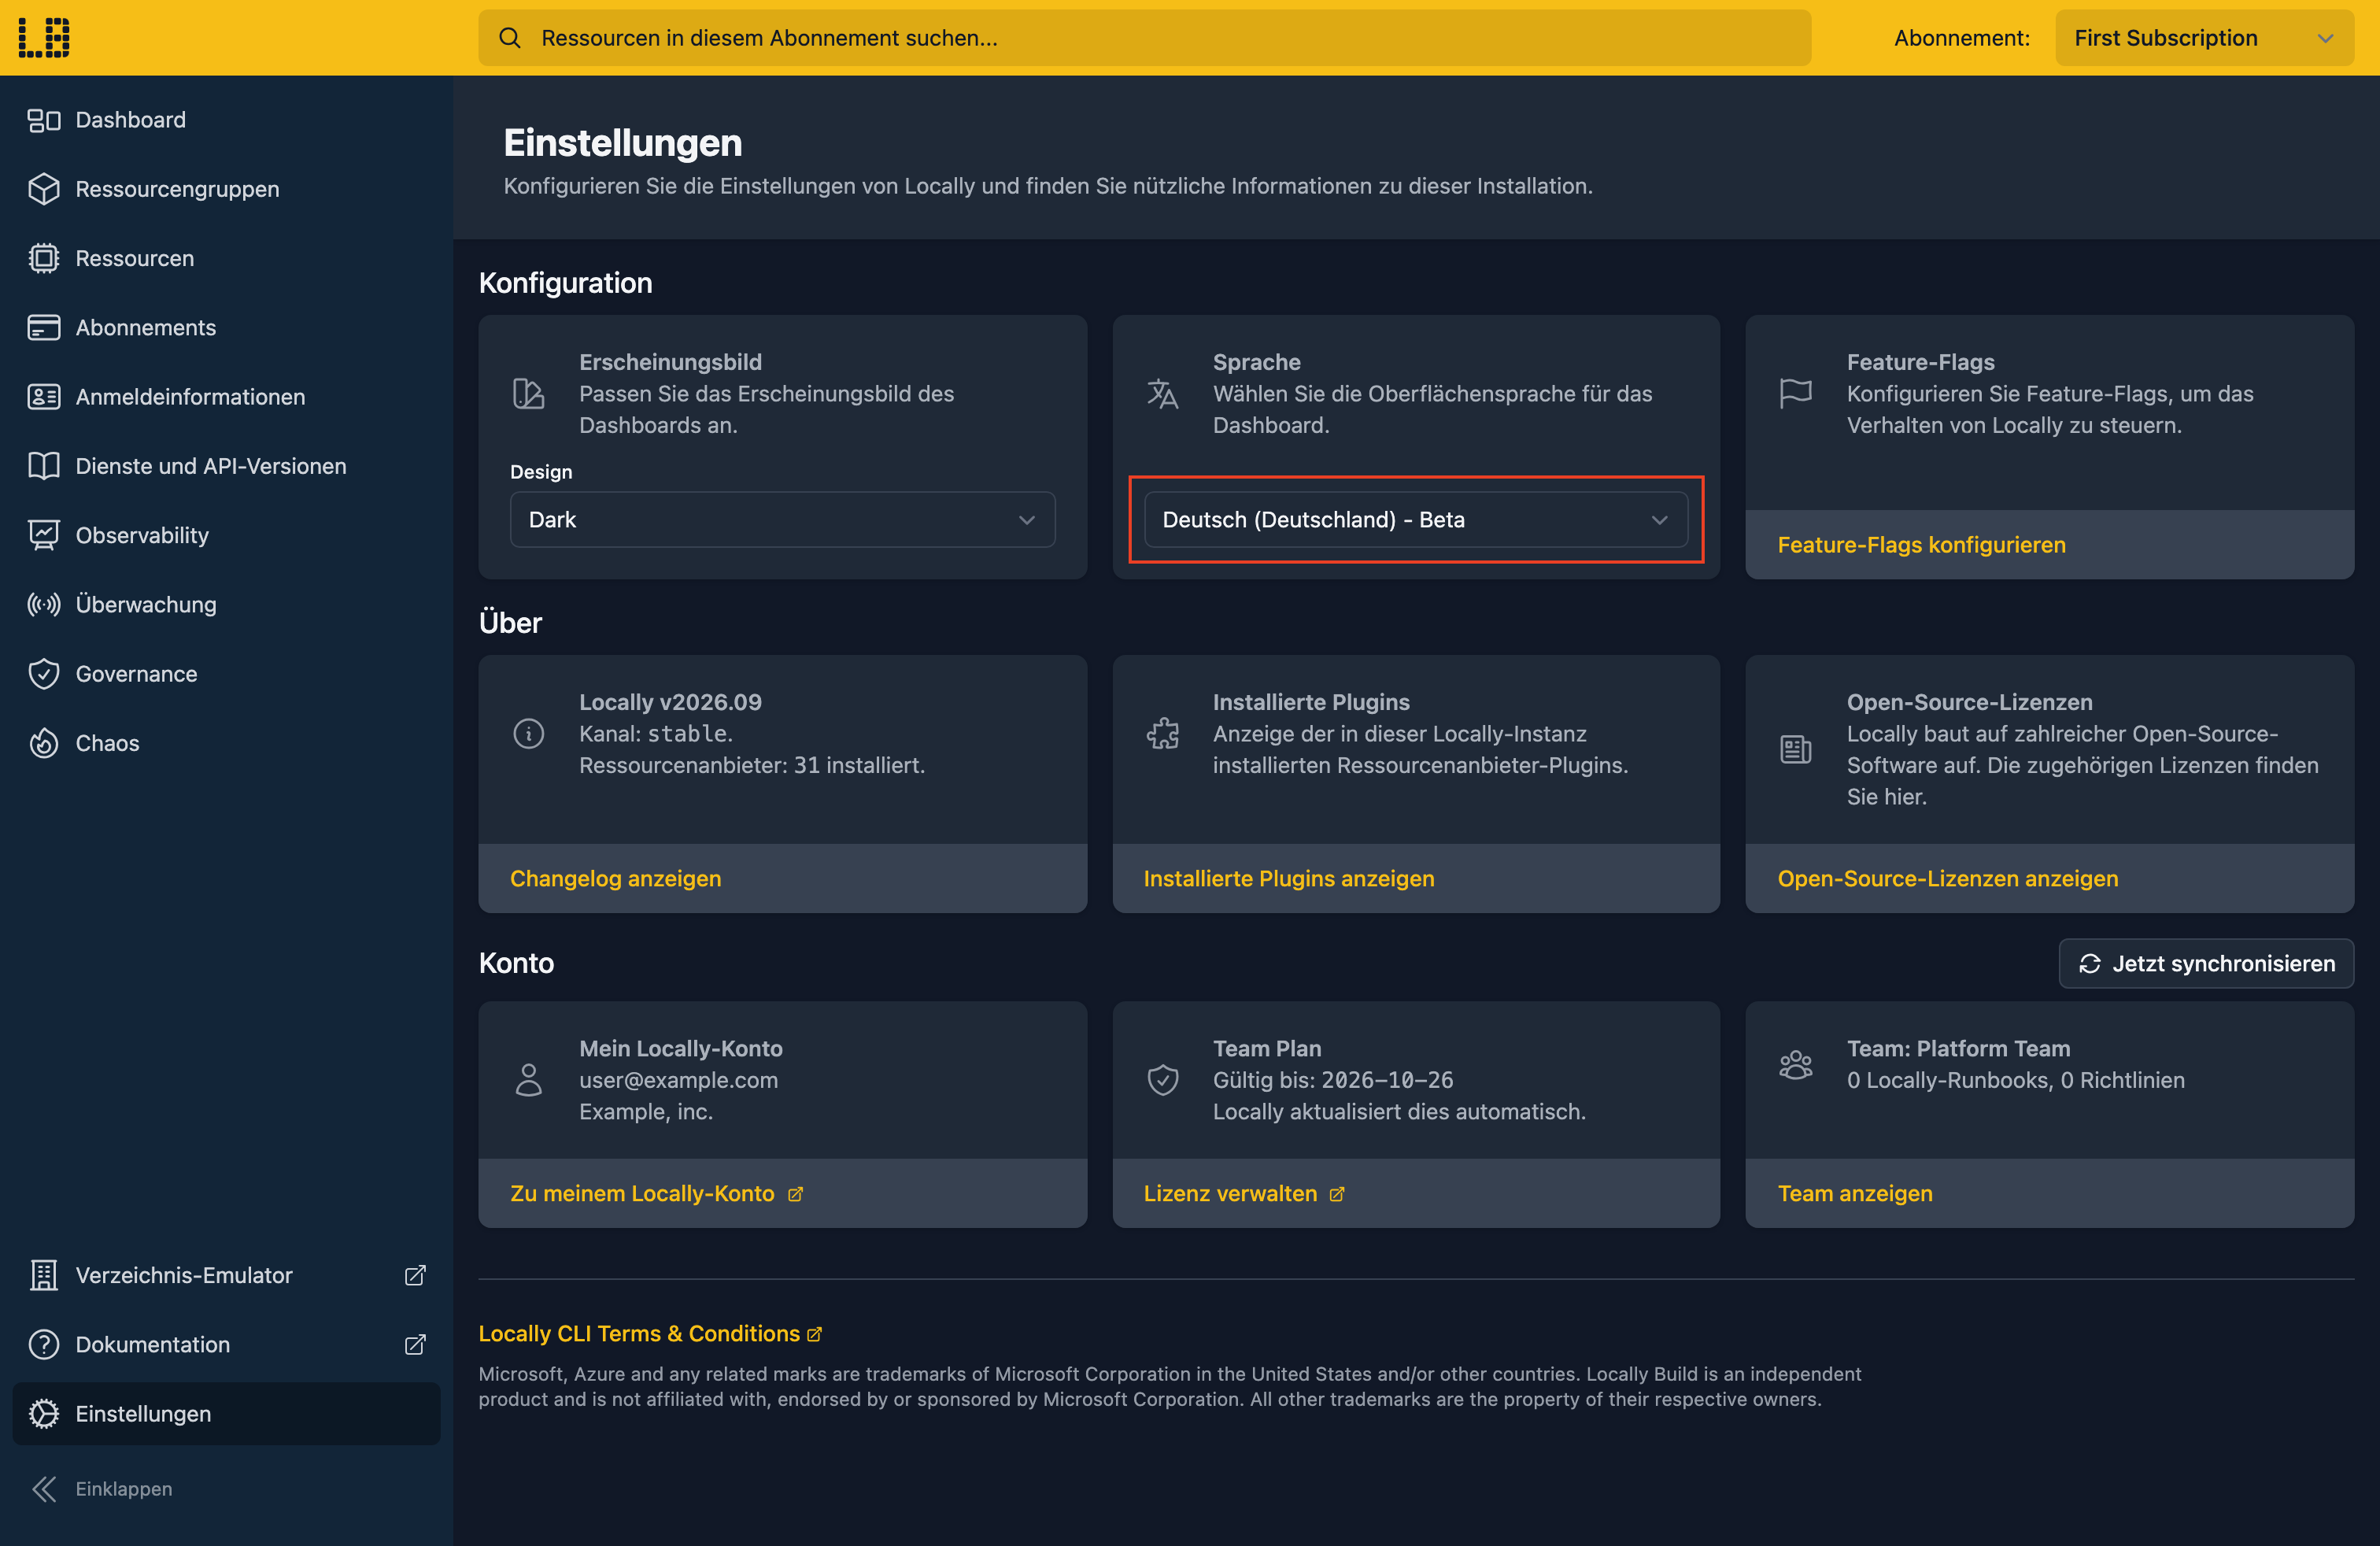Focus the resource search field
This screenshot has height=1546, width=2380.
1144,38
